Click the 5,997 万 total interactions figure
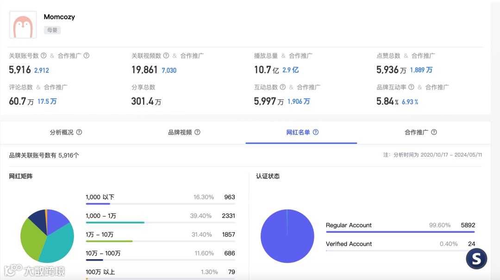Viewport: 500px width, 280px height. click(x=269, y=101)
